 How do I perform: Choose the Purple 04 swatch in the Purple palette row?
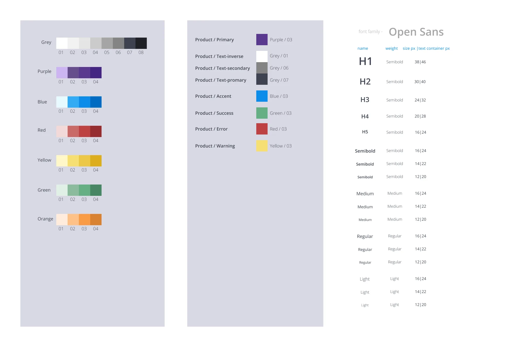coord(96,73)
